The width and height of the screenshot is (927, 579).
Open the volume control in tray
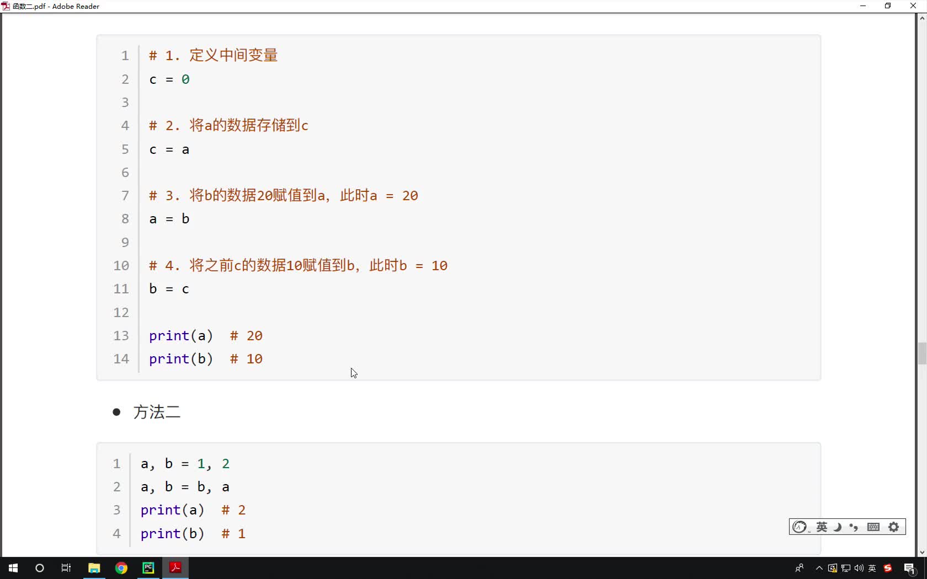[x=859, y=568]
